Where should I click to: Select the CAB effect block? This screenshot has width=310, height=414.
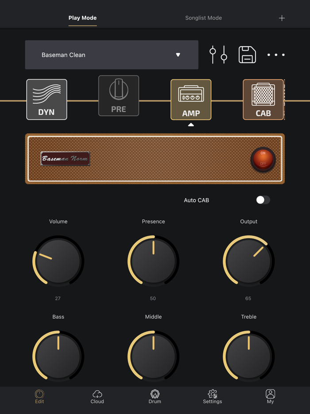coord(263,100)
